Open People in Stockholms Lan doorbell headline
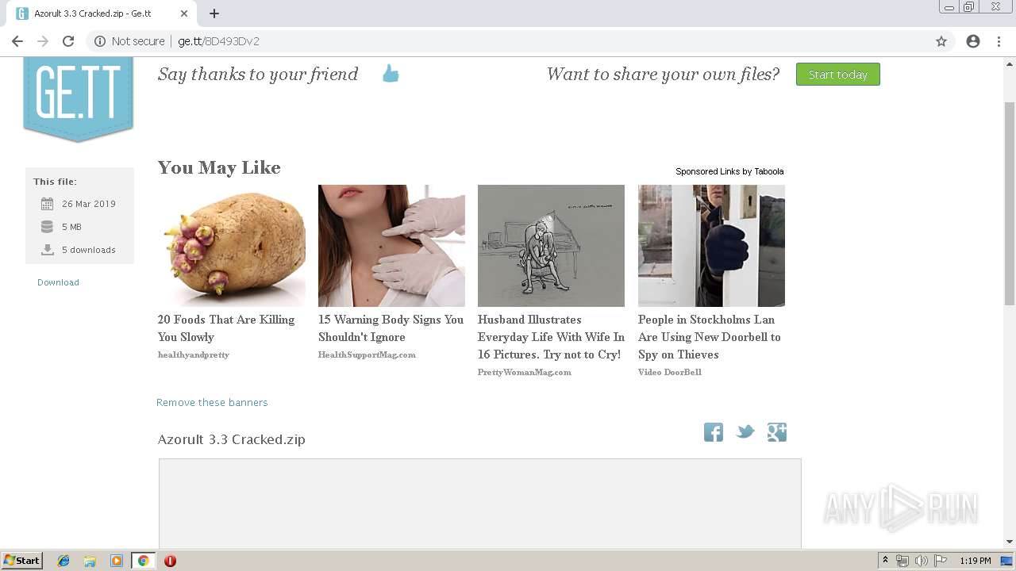 (710, 337)
